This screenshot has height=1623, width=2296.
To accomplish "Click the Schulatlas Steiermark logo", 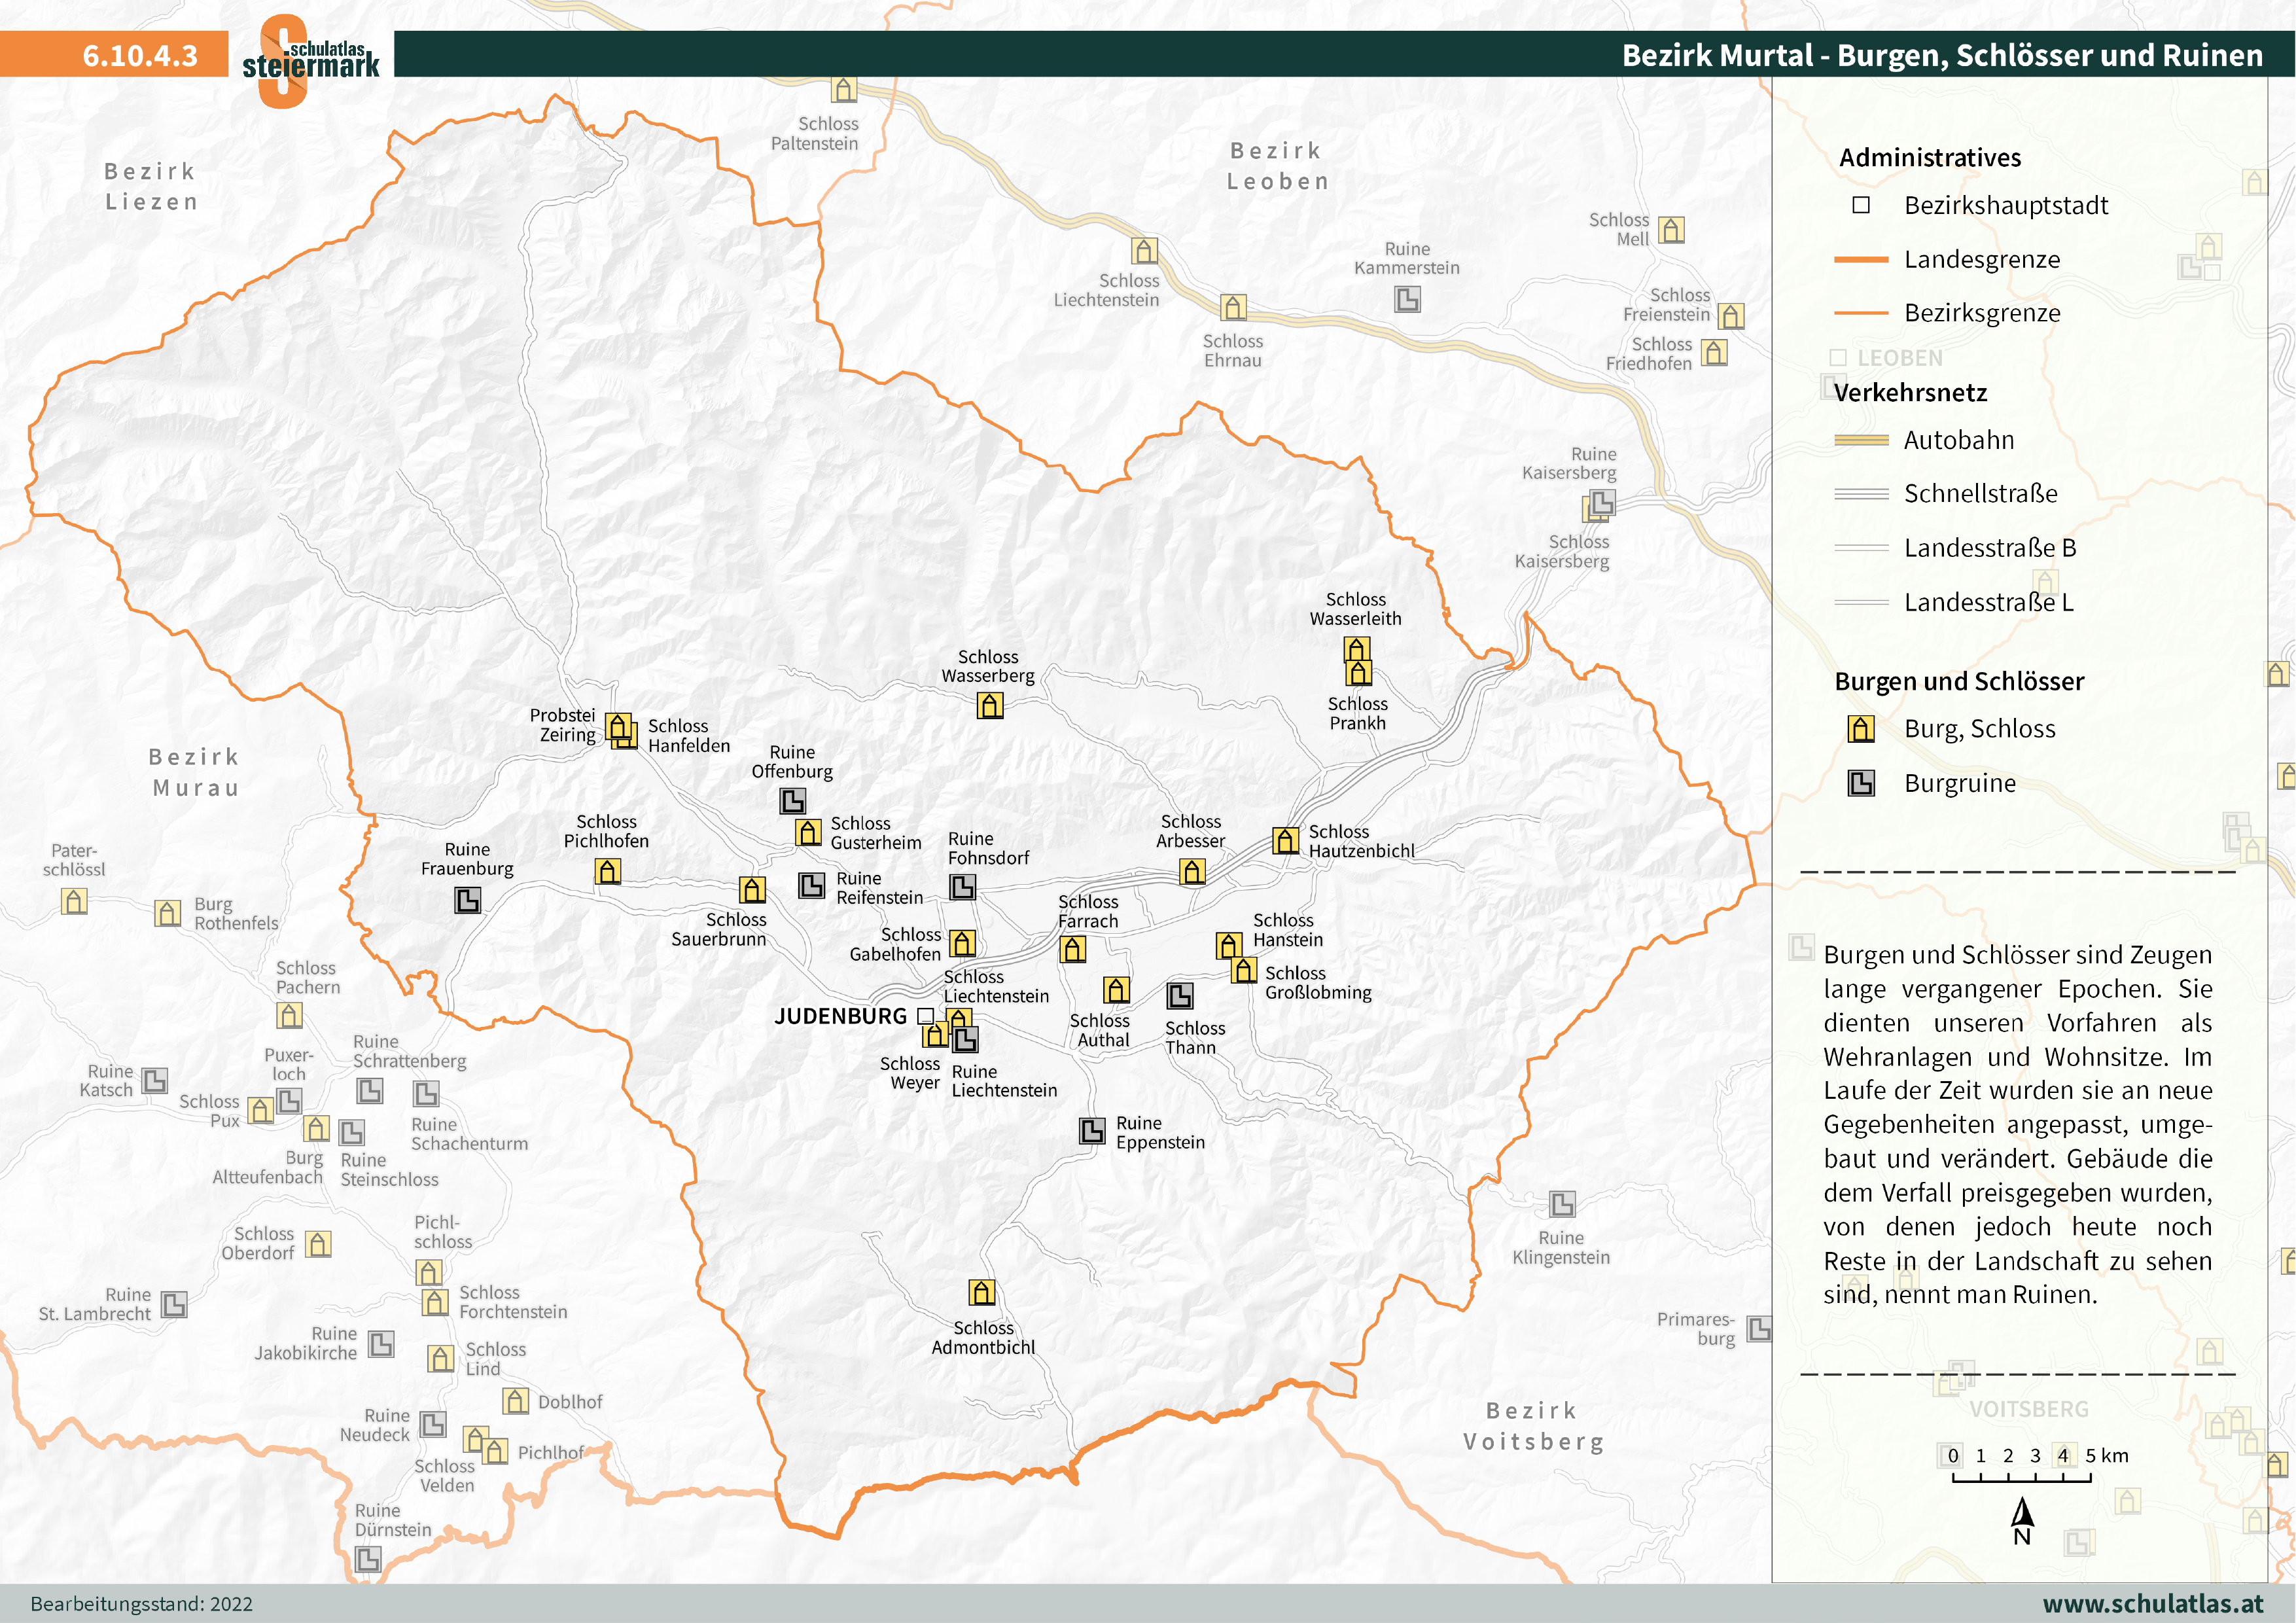I will click(x=310, y=60).
